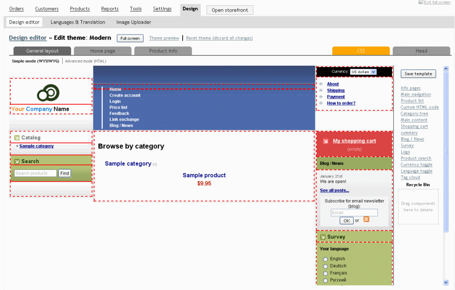
Task: Click the Email newsletter input field
Action: [354, 213]
